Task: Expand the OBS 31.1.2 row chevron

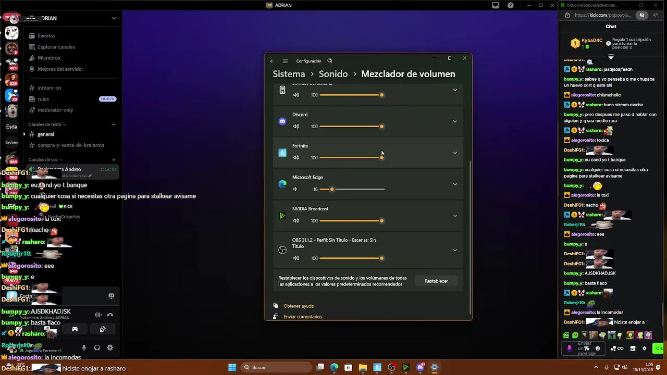Action: 455,250
